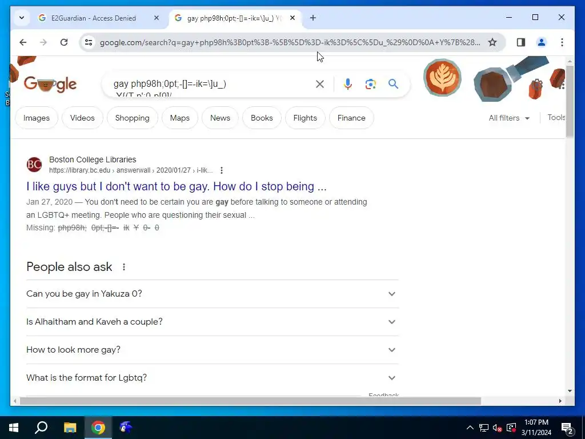Open the Sonic hedgehog app on taskbar
This screenshot has height=439, width=585.
click(x=126, y=428)
